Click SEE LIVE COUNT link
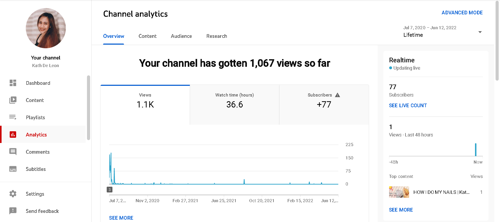This screenshot has width=500, height=222. click(408, 105)
